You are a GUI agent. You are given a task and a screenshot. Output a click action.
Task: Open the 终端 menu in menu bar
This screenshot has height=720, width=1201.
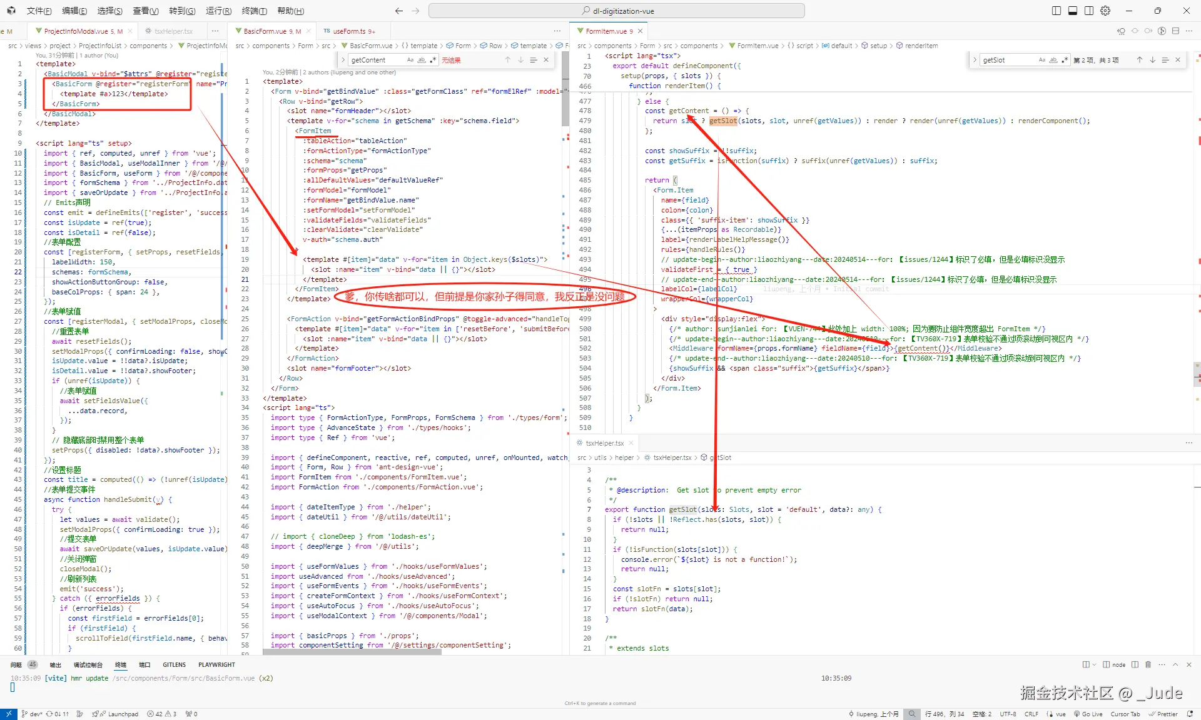tap(254, 11)
